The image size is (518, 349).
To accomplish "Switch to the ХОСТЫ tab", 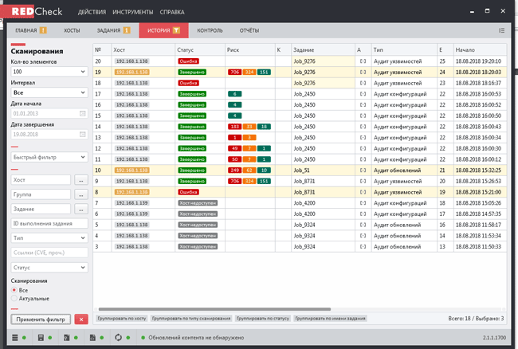I will pos(72,30).
